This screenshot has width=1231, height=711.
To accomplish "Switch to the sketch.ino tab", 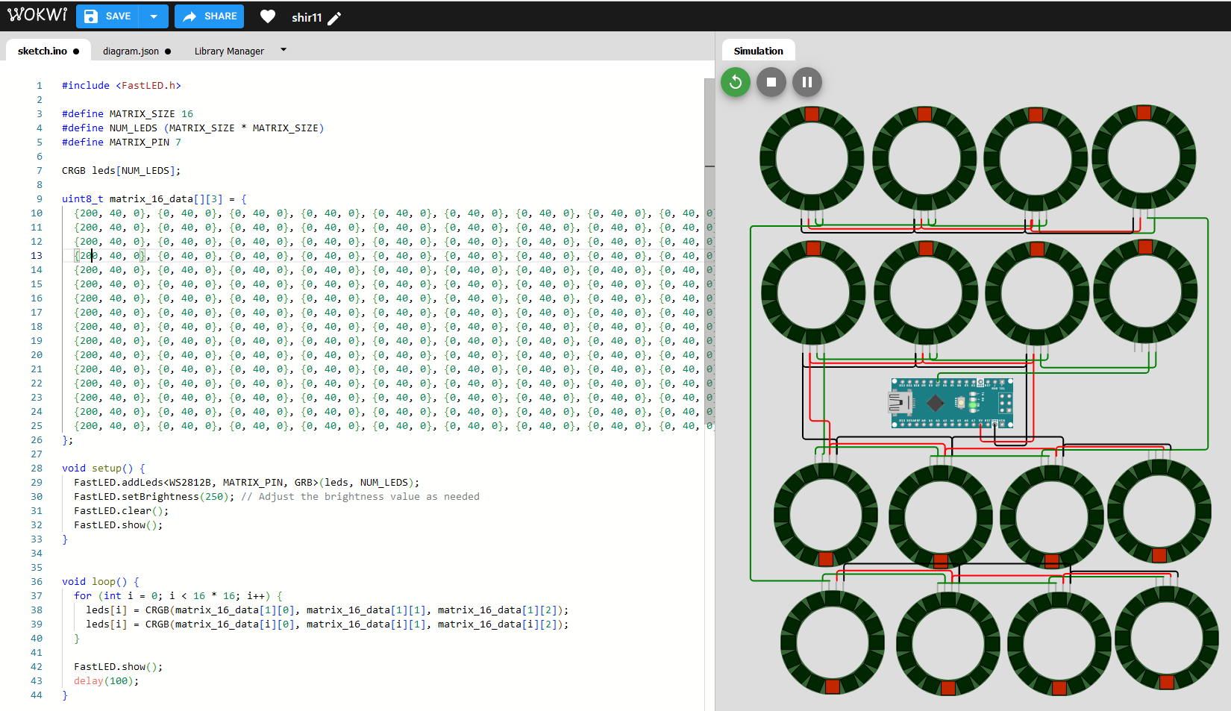I will pyautogui.click(x=43, y=51).
